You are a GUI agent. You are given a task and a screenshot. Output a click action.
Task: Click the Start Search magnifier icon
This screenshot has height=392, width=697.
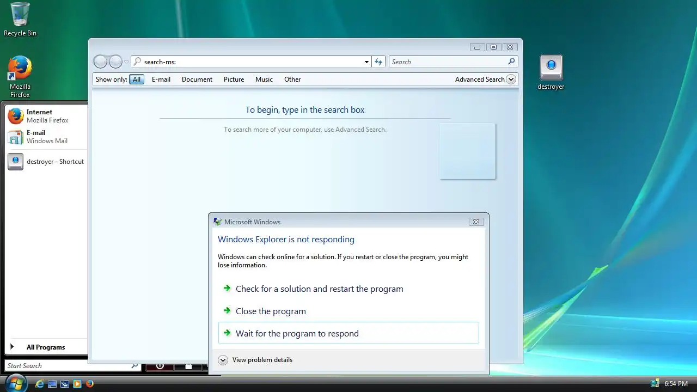134,366
